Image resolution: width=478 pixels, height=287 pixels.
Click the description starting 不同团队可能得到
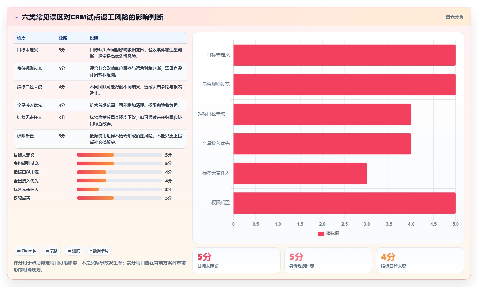[136, 90]
